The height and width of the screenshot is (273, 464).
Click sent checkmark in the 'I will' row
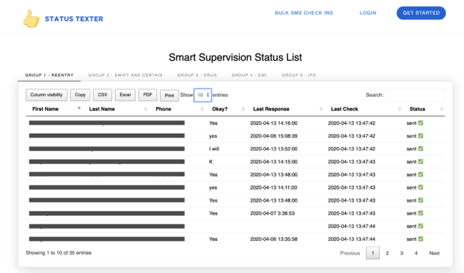(x=420, y=148)
